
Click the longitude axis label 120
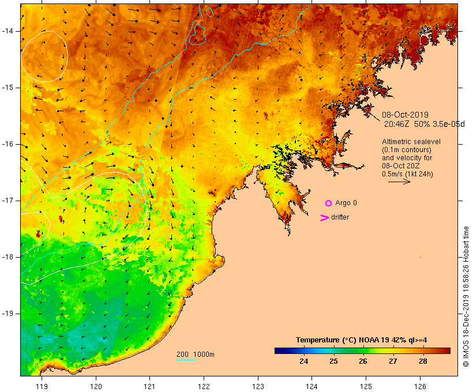tap(96, 386)
